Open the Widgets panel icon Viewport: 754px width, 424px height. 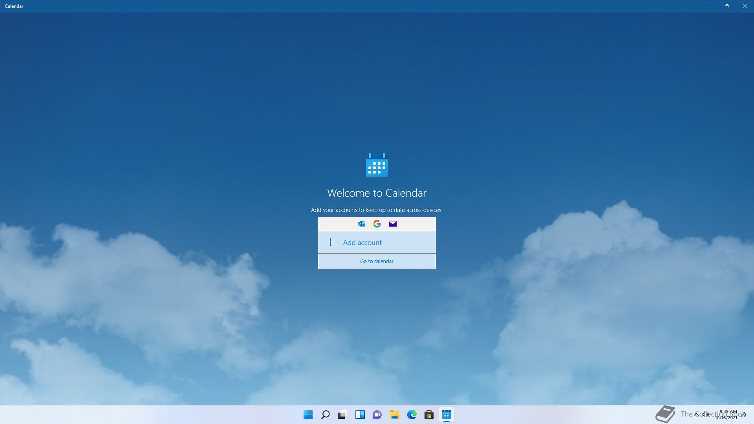pyautogui.click(x=360, y=415)
